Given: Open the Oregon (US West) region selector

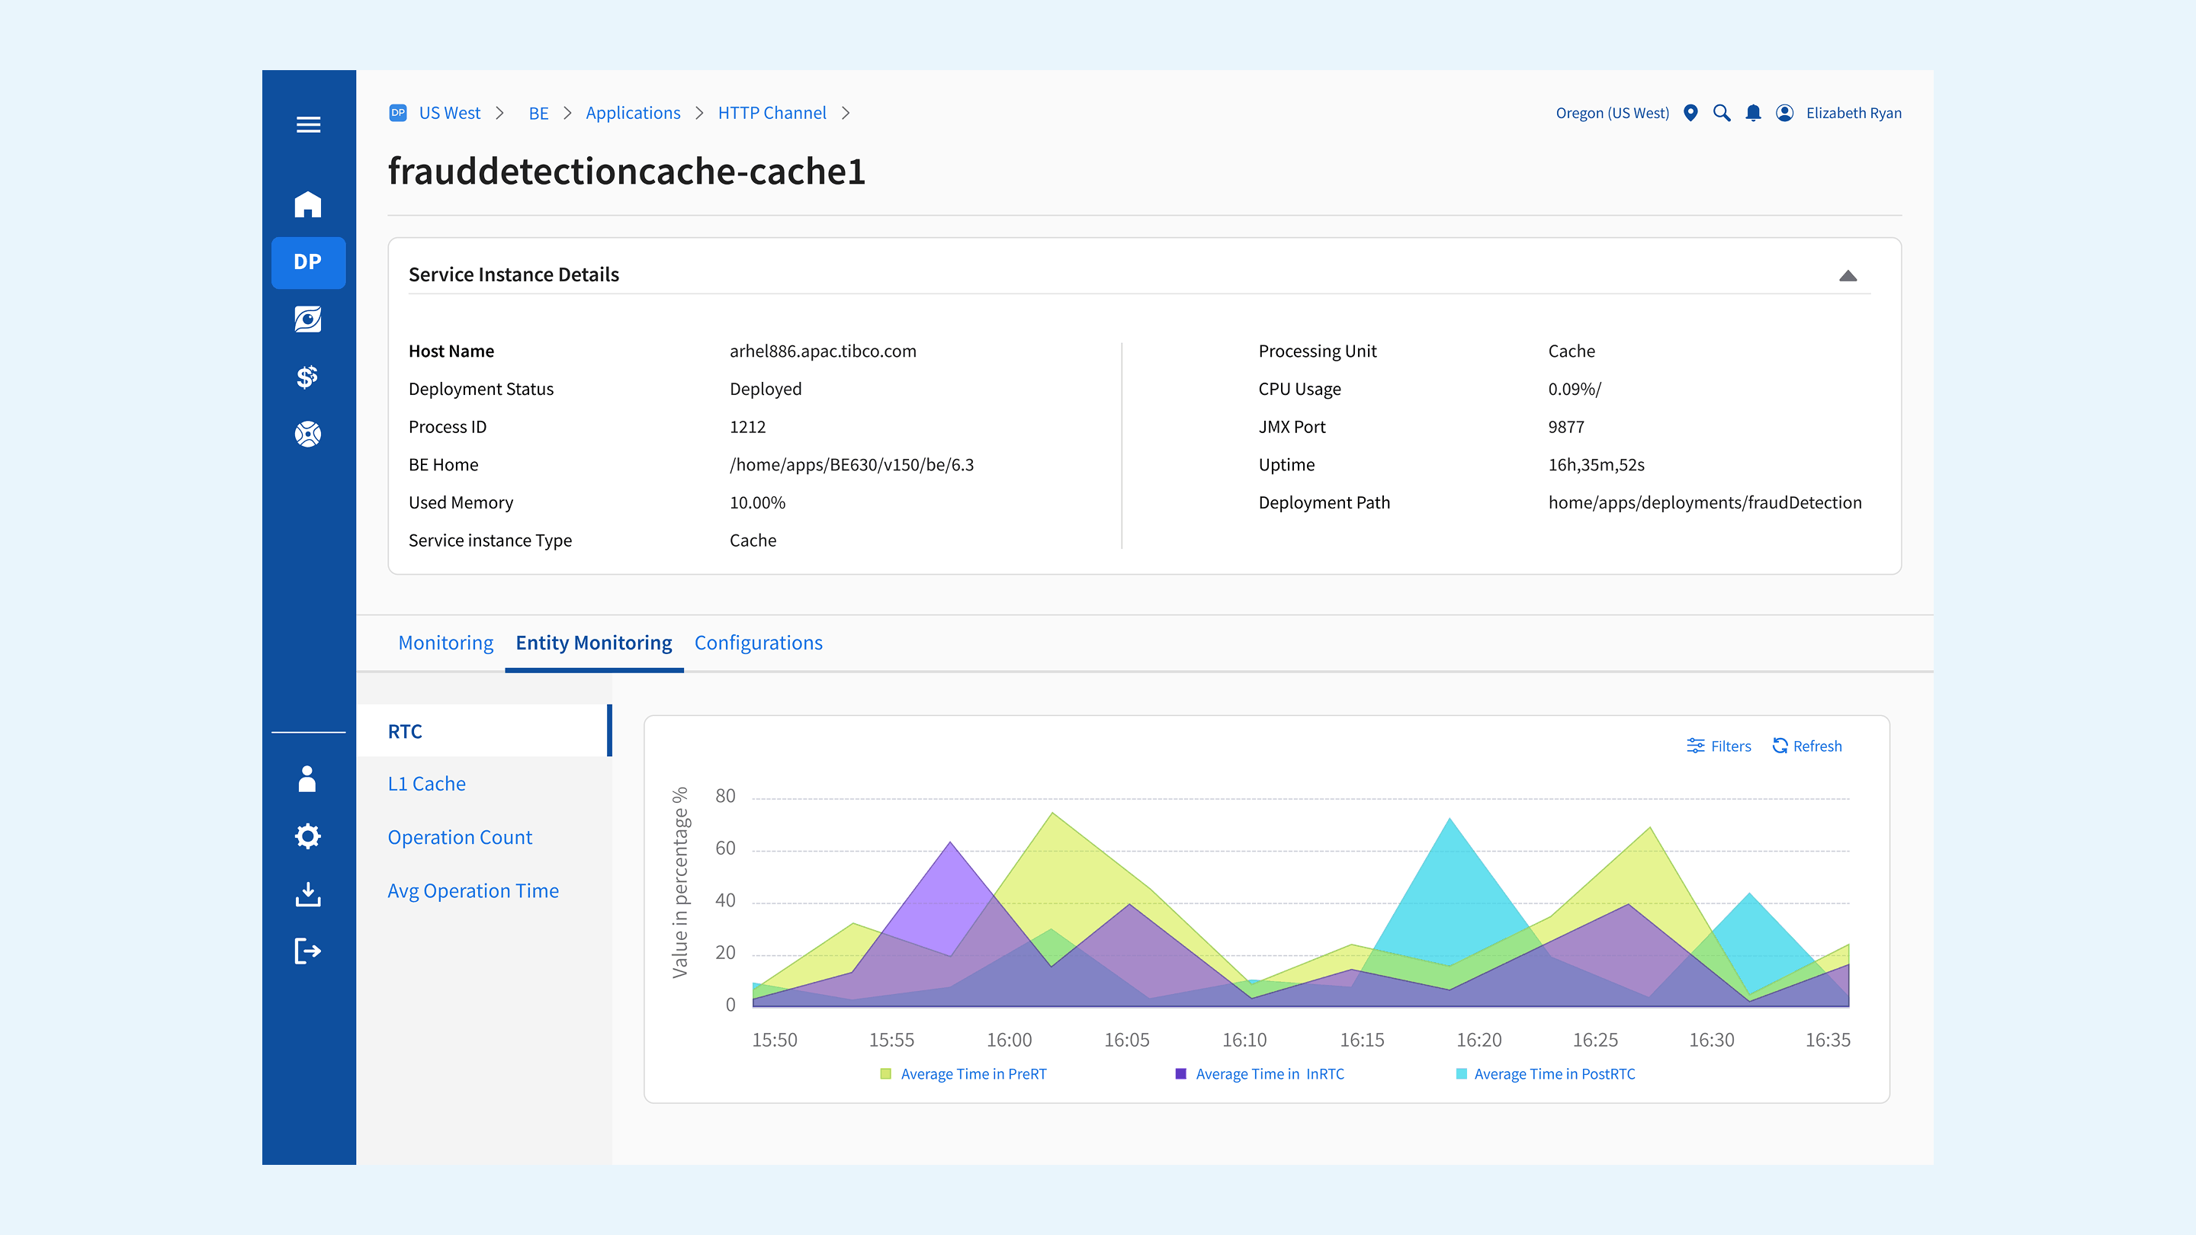Looking at the screenshot, I should pyautogui.click(x=1611, y=113).
